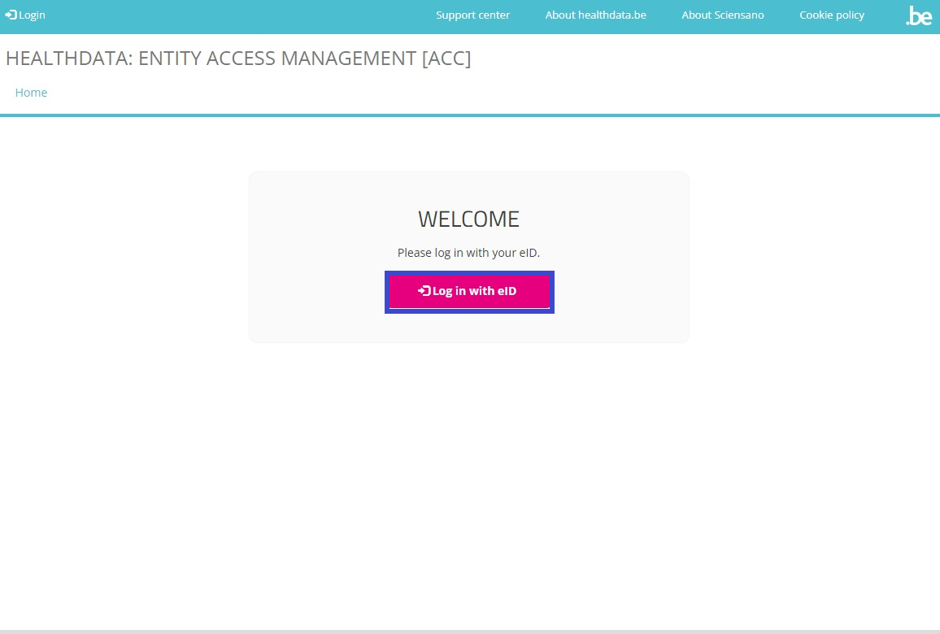Viewport: 940px width, 634px height.
Task: Open the Login link in the top bar
Action: tap(32, 15)
